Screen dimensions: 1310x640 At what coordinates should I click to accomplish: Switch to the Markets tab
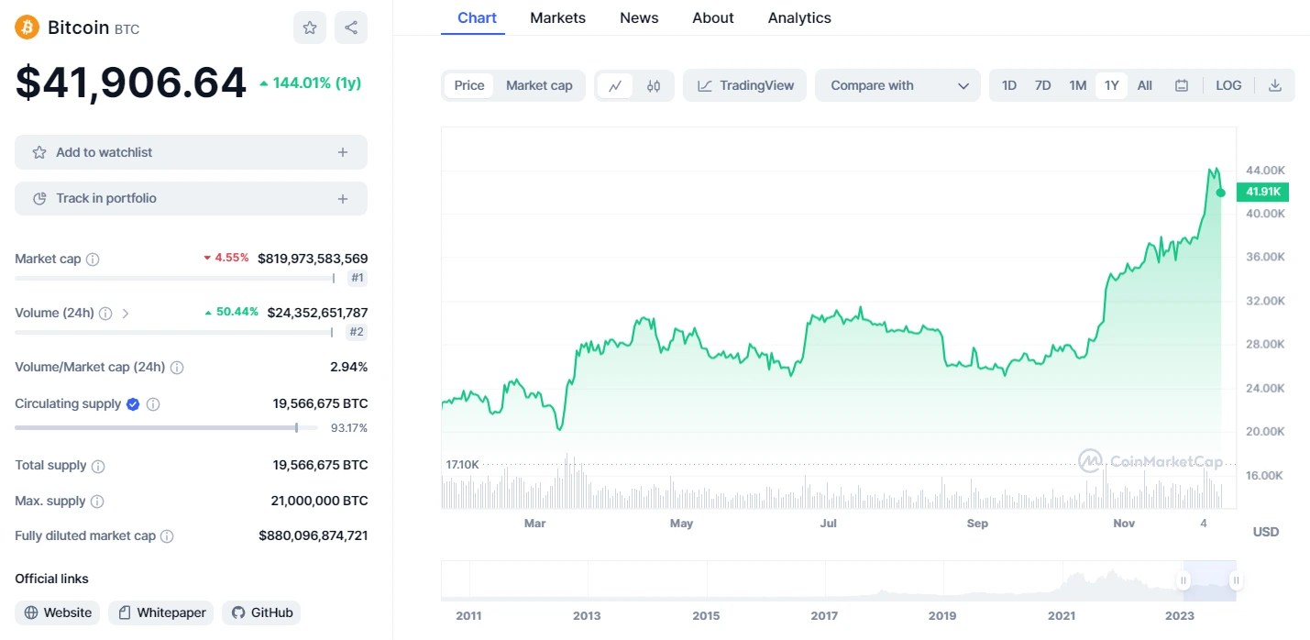coord(557,17)
